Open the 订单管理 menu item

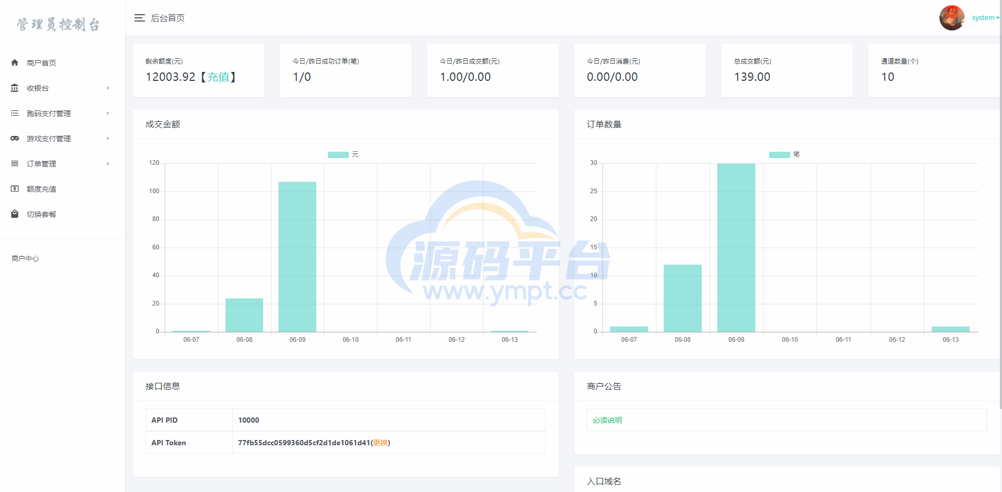click(x=63, y=163)
